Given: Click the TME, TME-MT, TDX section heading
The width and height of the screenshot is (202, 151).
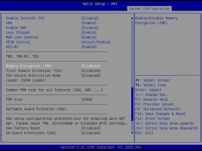Looking at the screenshot, I should pos(22,56).
